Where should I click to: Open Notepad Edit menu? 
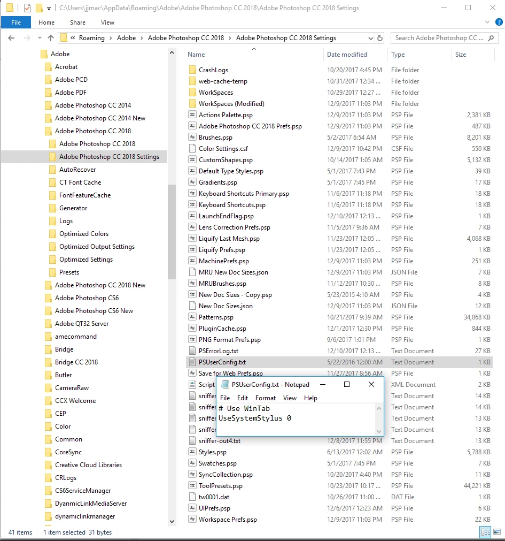243,398
